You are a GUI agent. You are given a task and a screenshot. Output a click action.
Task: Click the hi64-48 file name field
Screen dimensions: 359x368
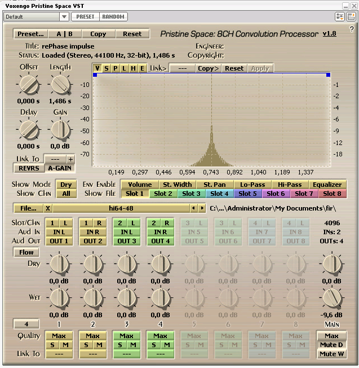pyautogui.click(x=121, y=208)
